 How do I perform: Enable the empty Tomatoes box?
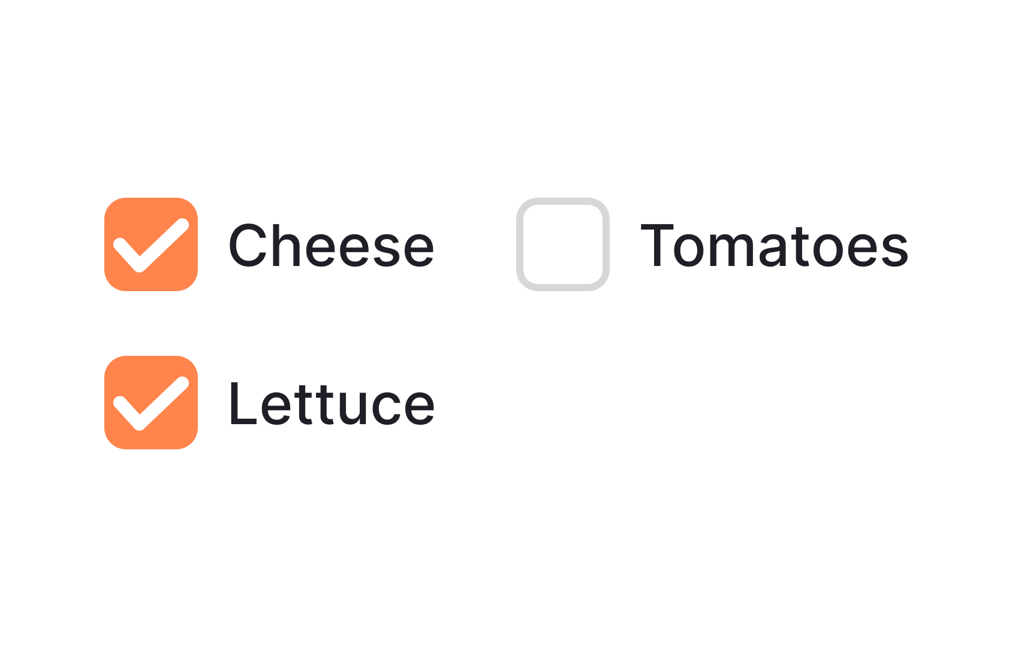563,244
